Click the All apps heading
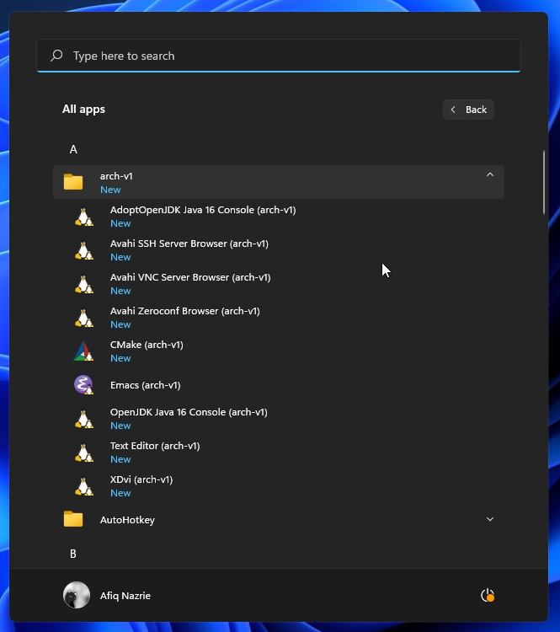 [x=83, y=110]
